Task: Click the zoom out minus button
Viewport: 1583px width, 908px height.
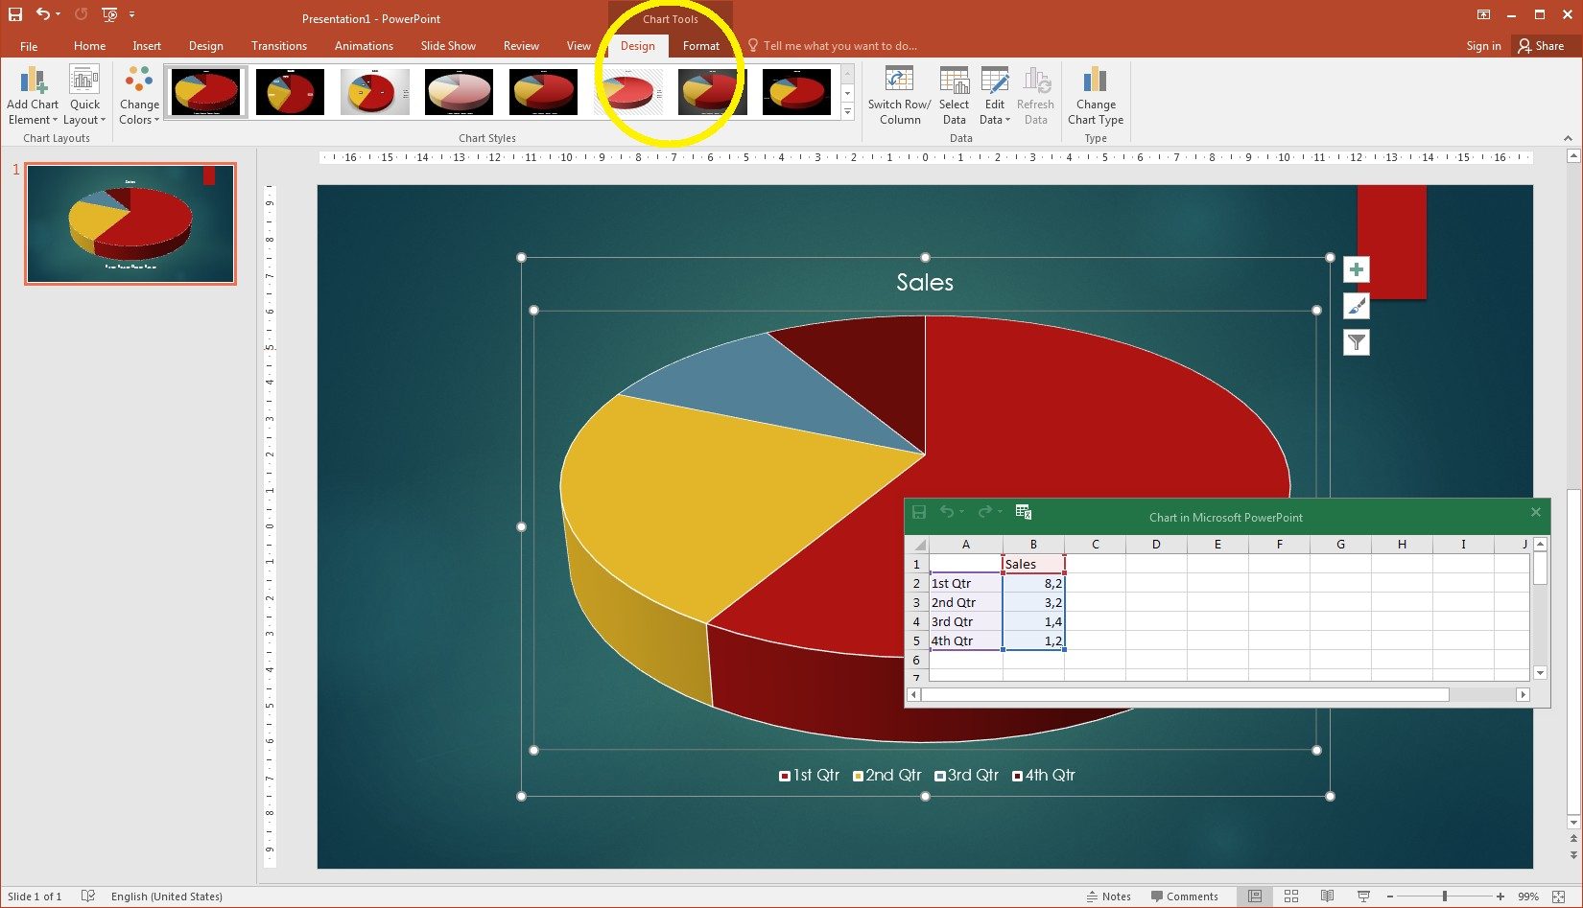Action: tap(1390, 896)
